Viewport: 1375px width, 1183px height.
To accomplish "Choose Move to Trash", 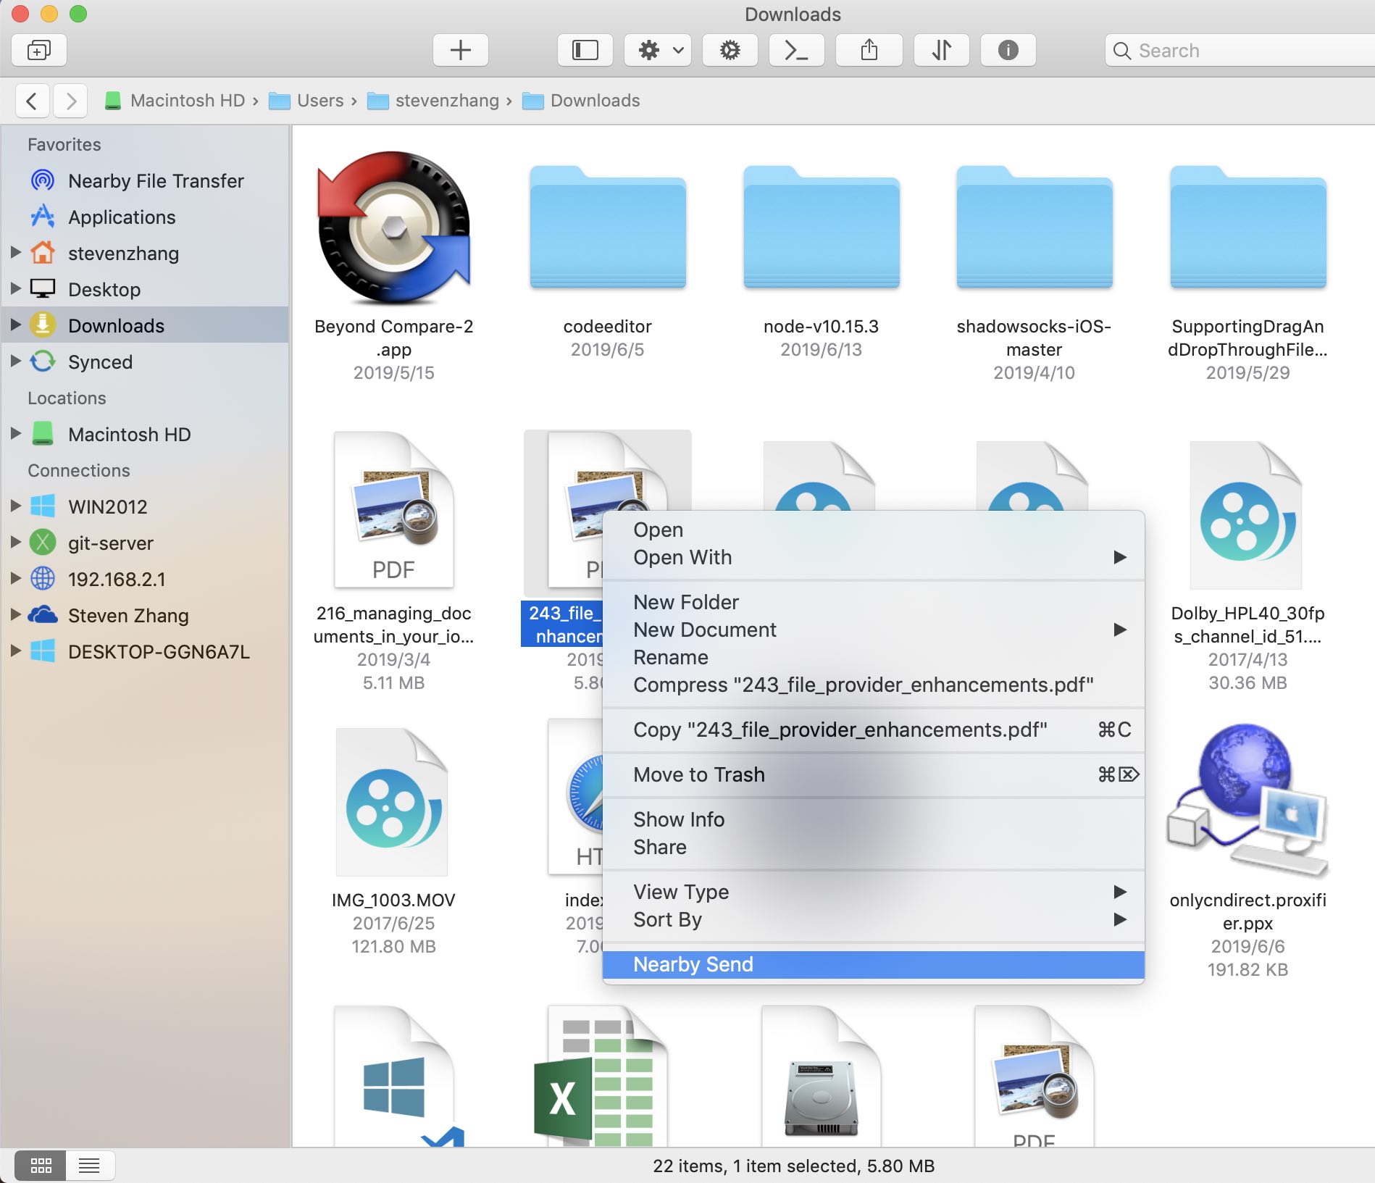I will 874,774.
